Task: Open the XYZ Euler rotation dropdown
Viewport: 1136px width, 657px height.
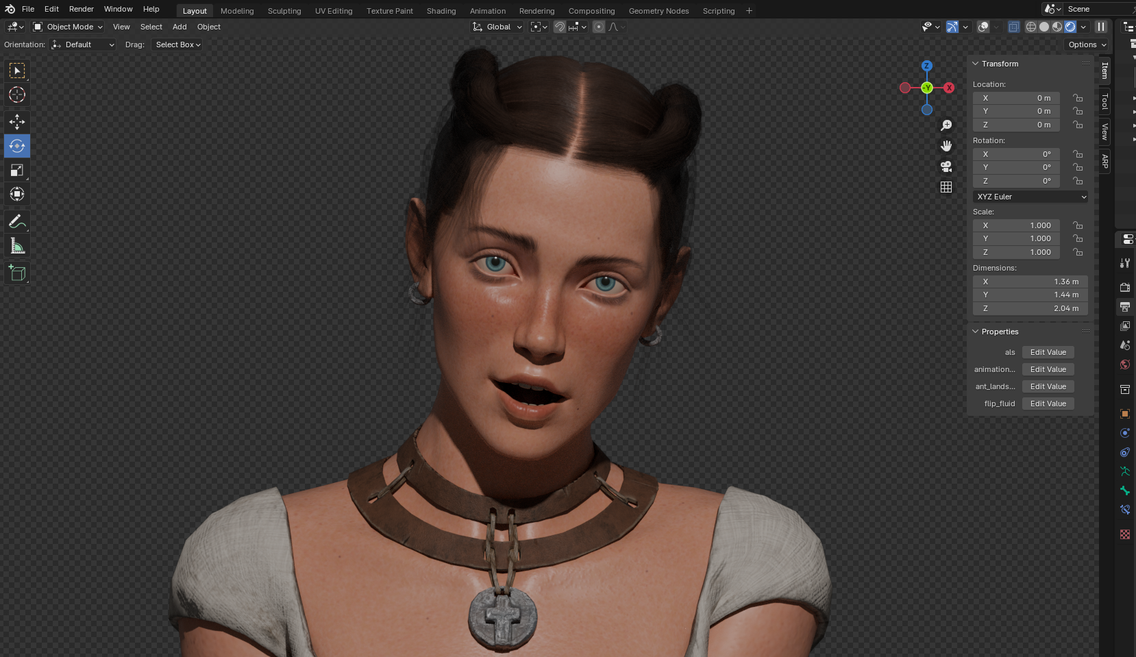Action: click(x=1030, y=197)
